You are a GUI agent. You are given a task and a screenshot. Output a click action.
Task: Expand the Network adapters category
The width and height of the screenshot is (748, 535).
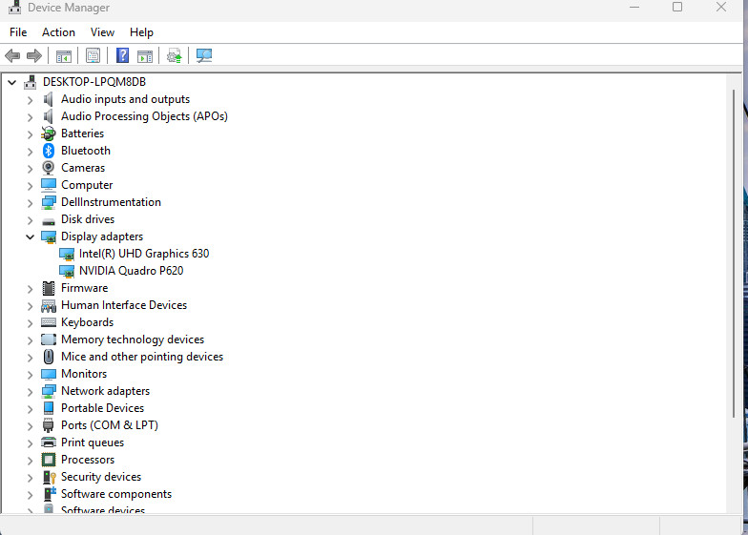click(31, 391)
